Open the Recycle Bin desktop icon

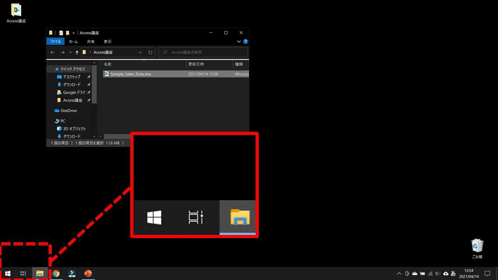point(477,248)
